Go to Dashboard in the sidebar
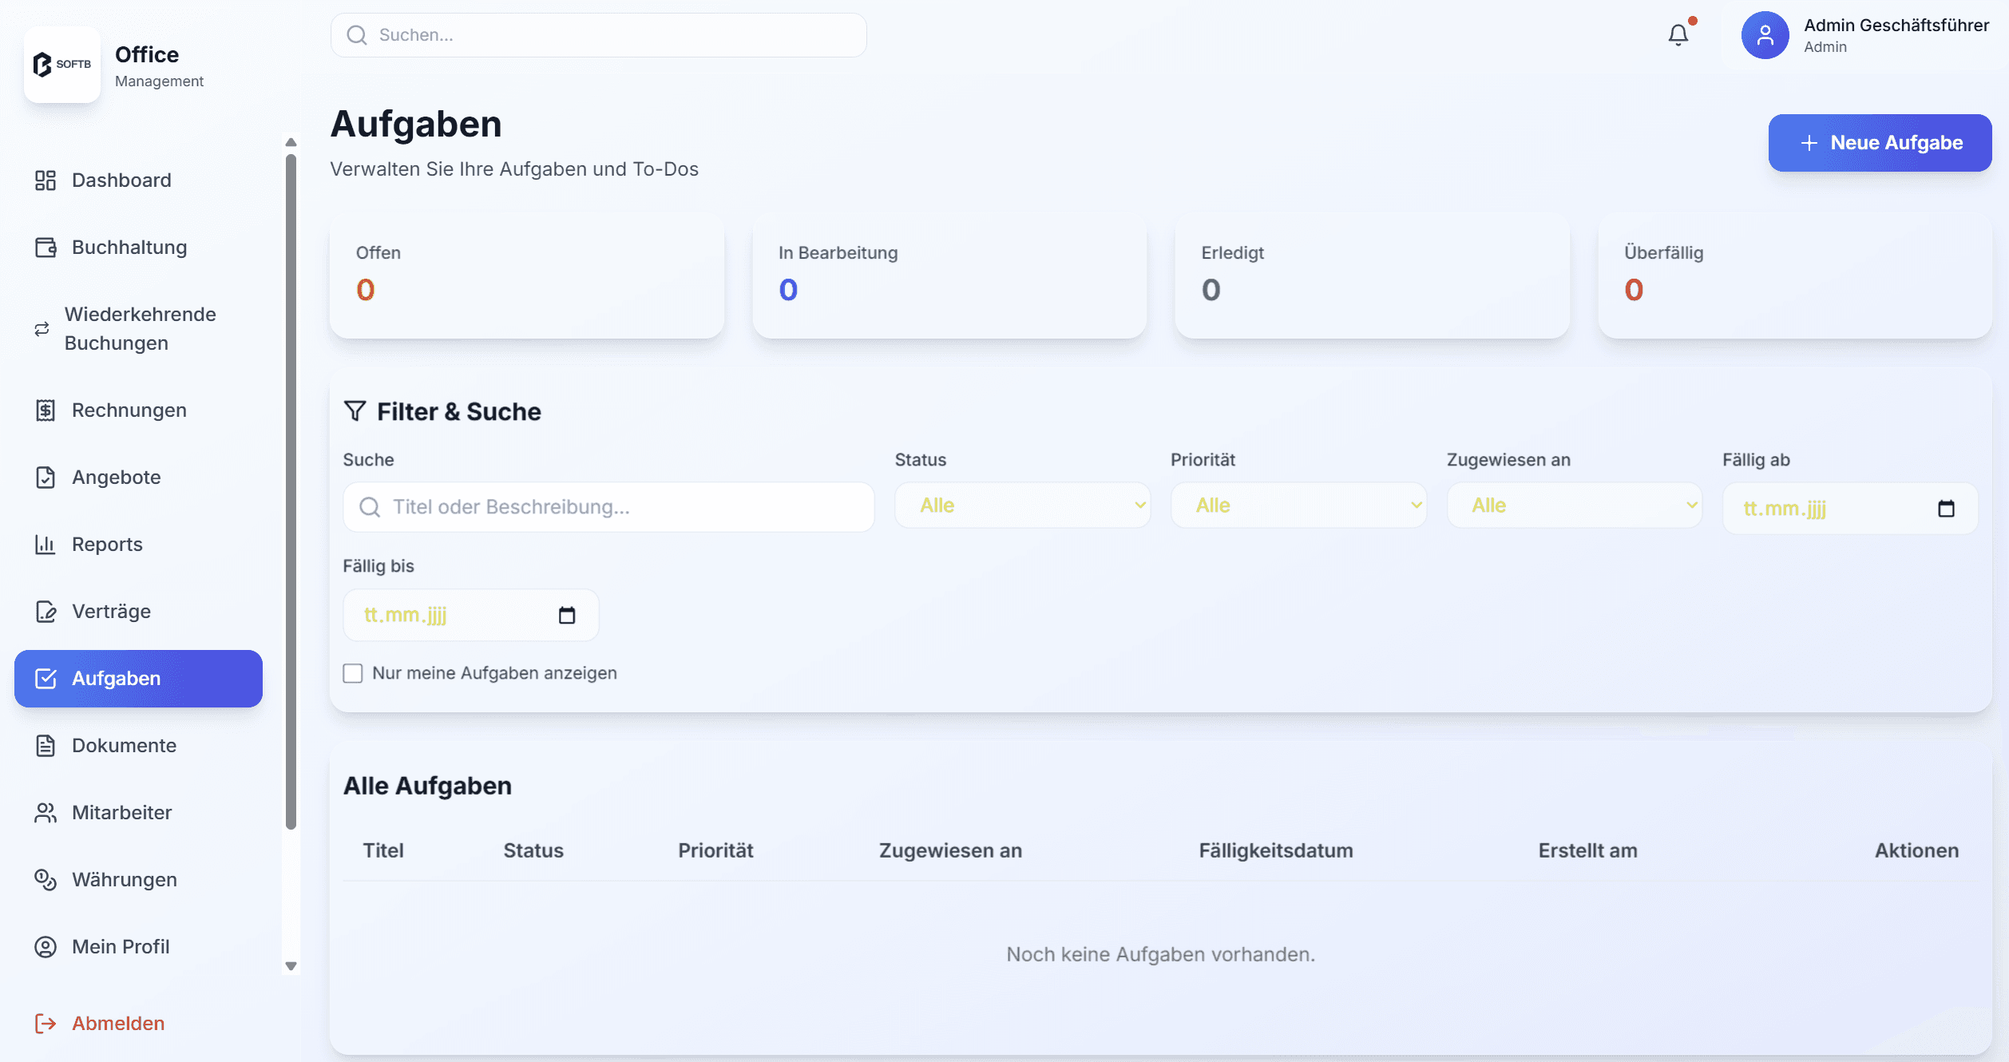Viewport: 2009px width, 1062px height. 121,180
